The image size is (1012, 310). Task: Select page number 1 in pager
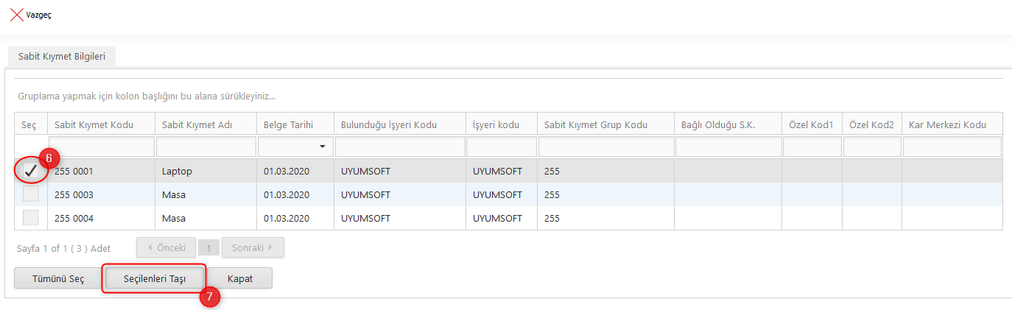click(208, 248)
